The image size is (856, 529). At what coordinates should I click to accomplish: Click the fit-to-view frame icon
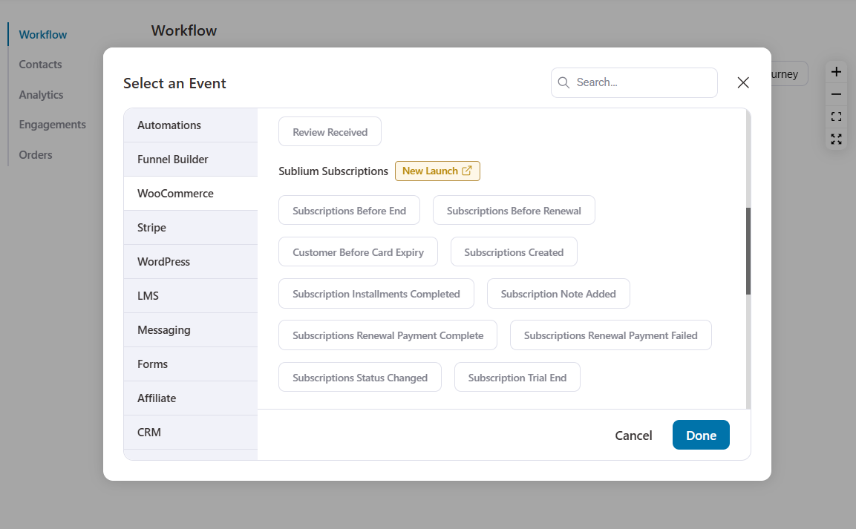(x=836, y=116)
